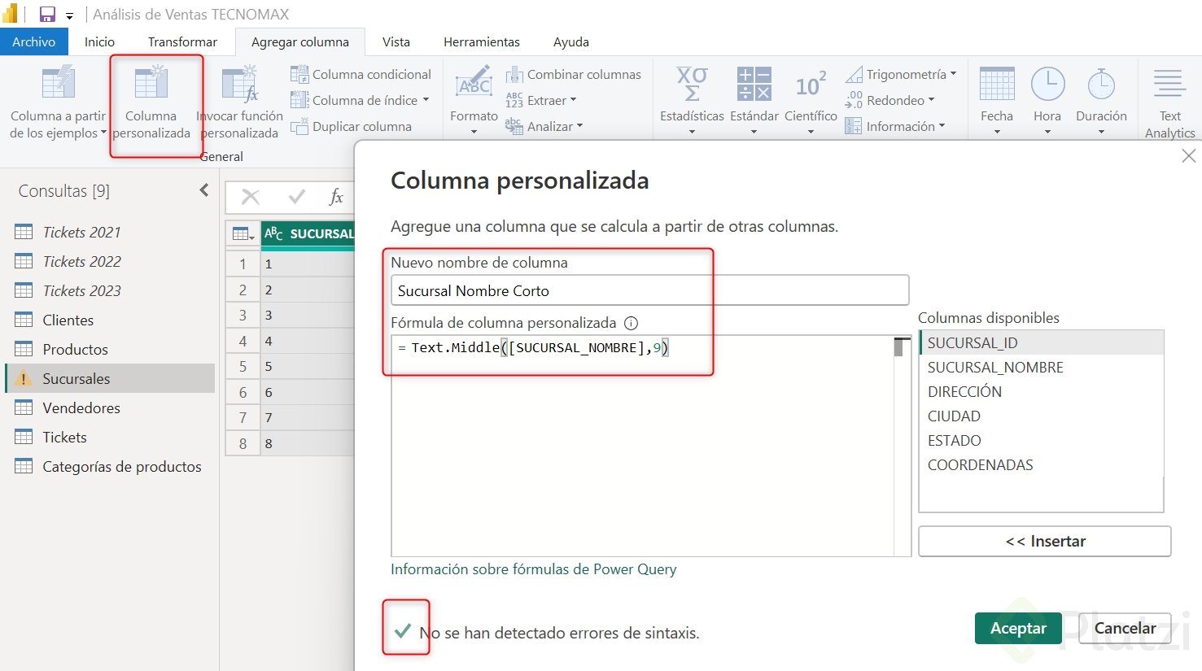Click the fx icon in the formula bar

[336, 197]
